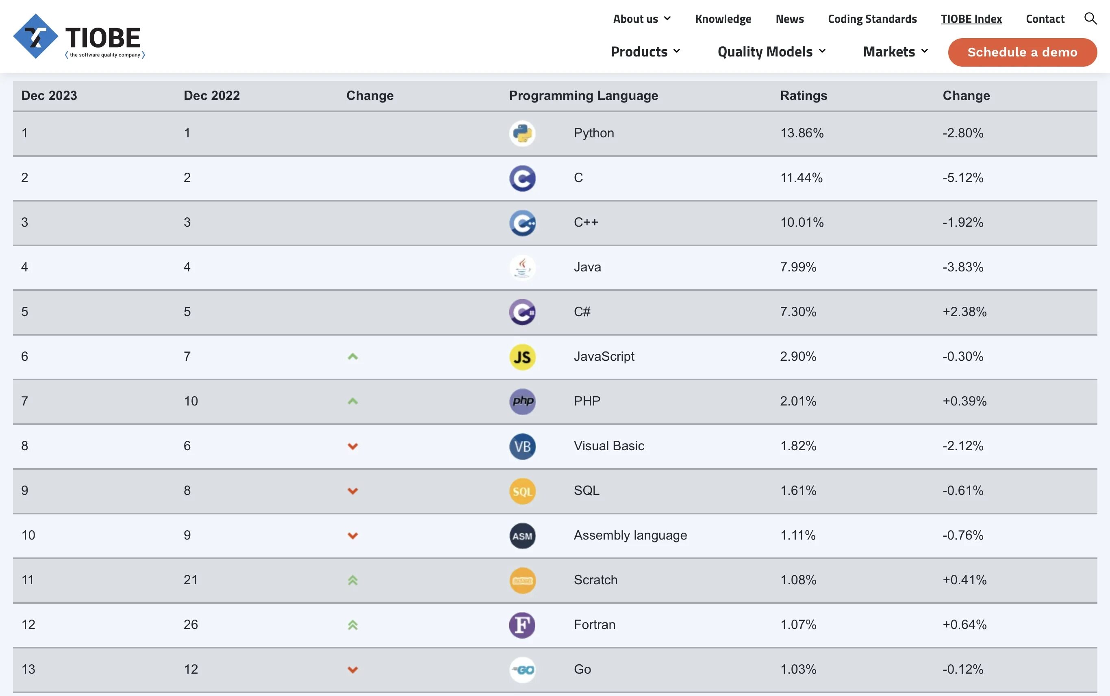Click the red down arrow in Visual Basic row
The image size is (1110, 696).
[x=353, y=446]
